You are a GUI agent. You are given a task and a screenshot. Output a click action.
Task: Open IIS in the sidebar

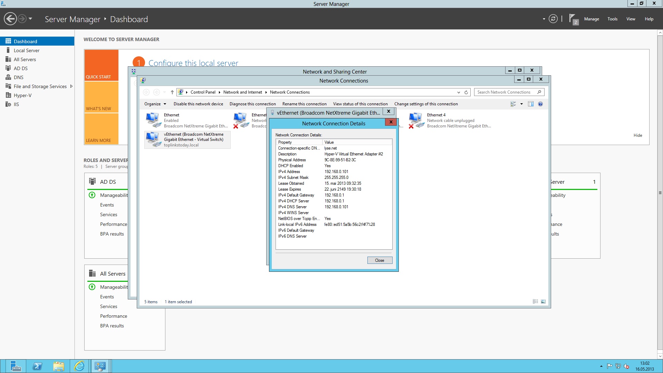37,104
